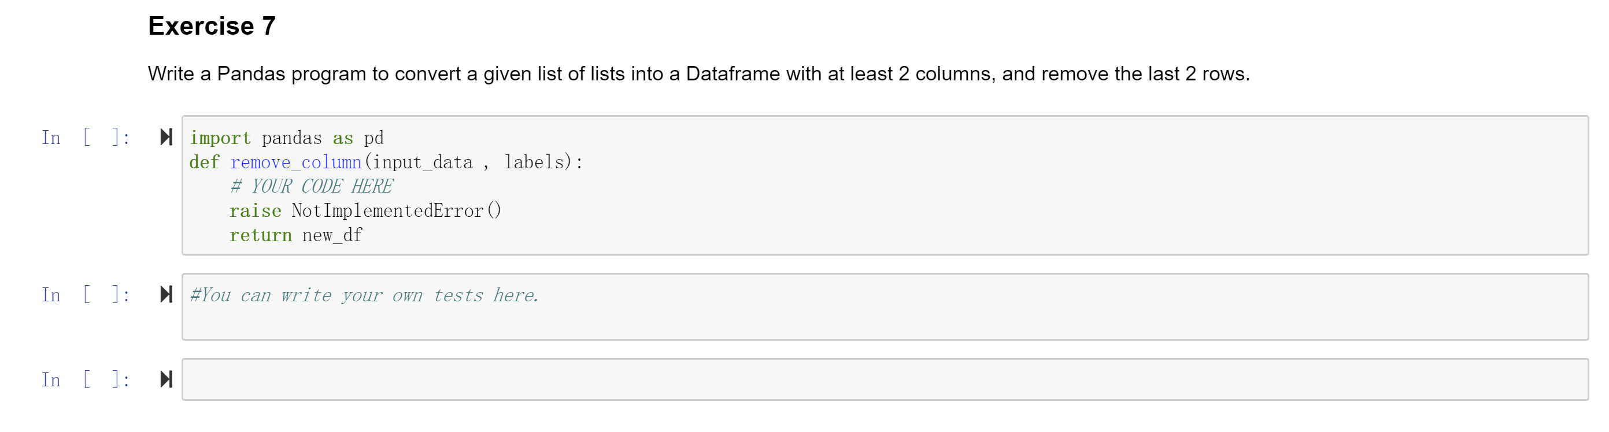Click the In [ ] prompt of last cell
The width and height of the screenshot is (1609, 432).
click(x=86, y=380)
